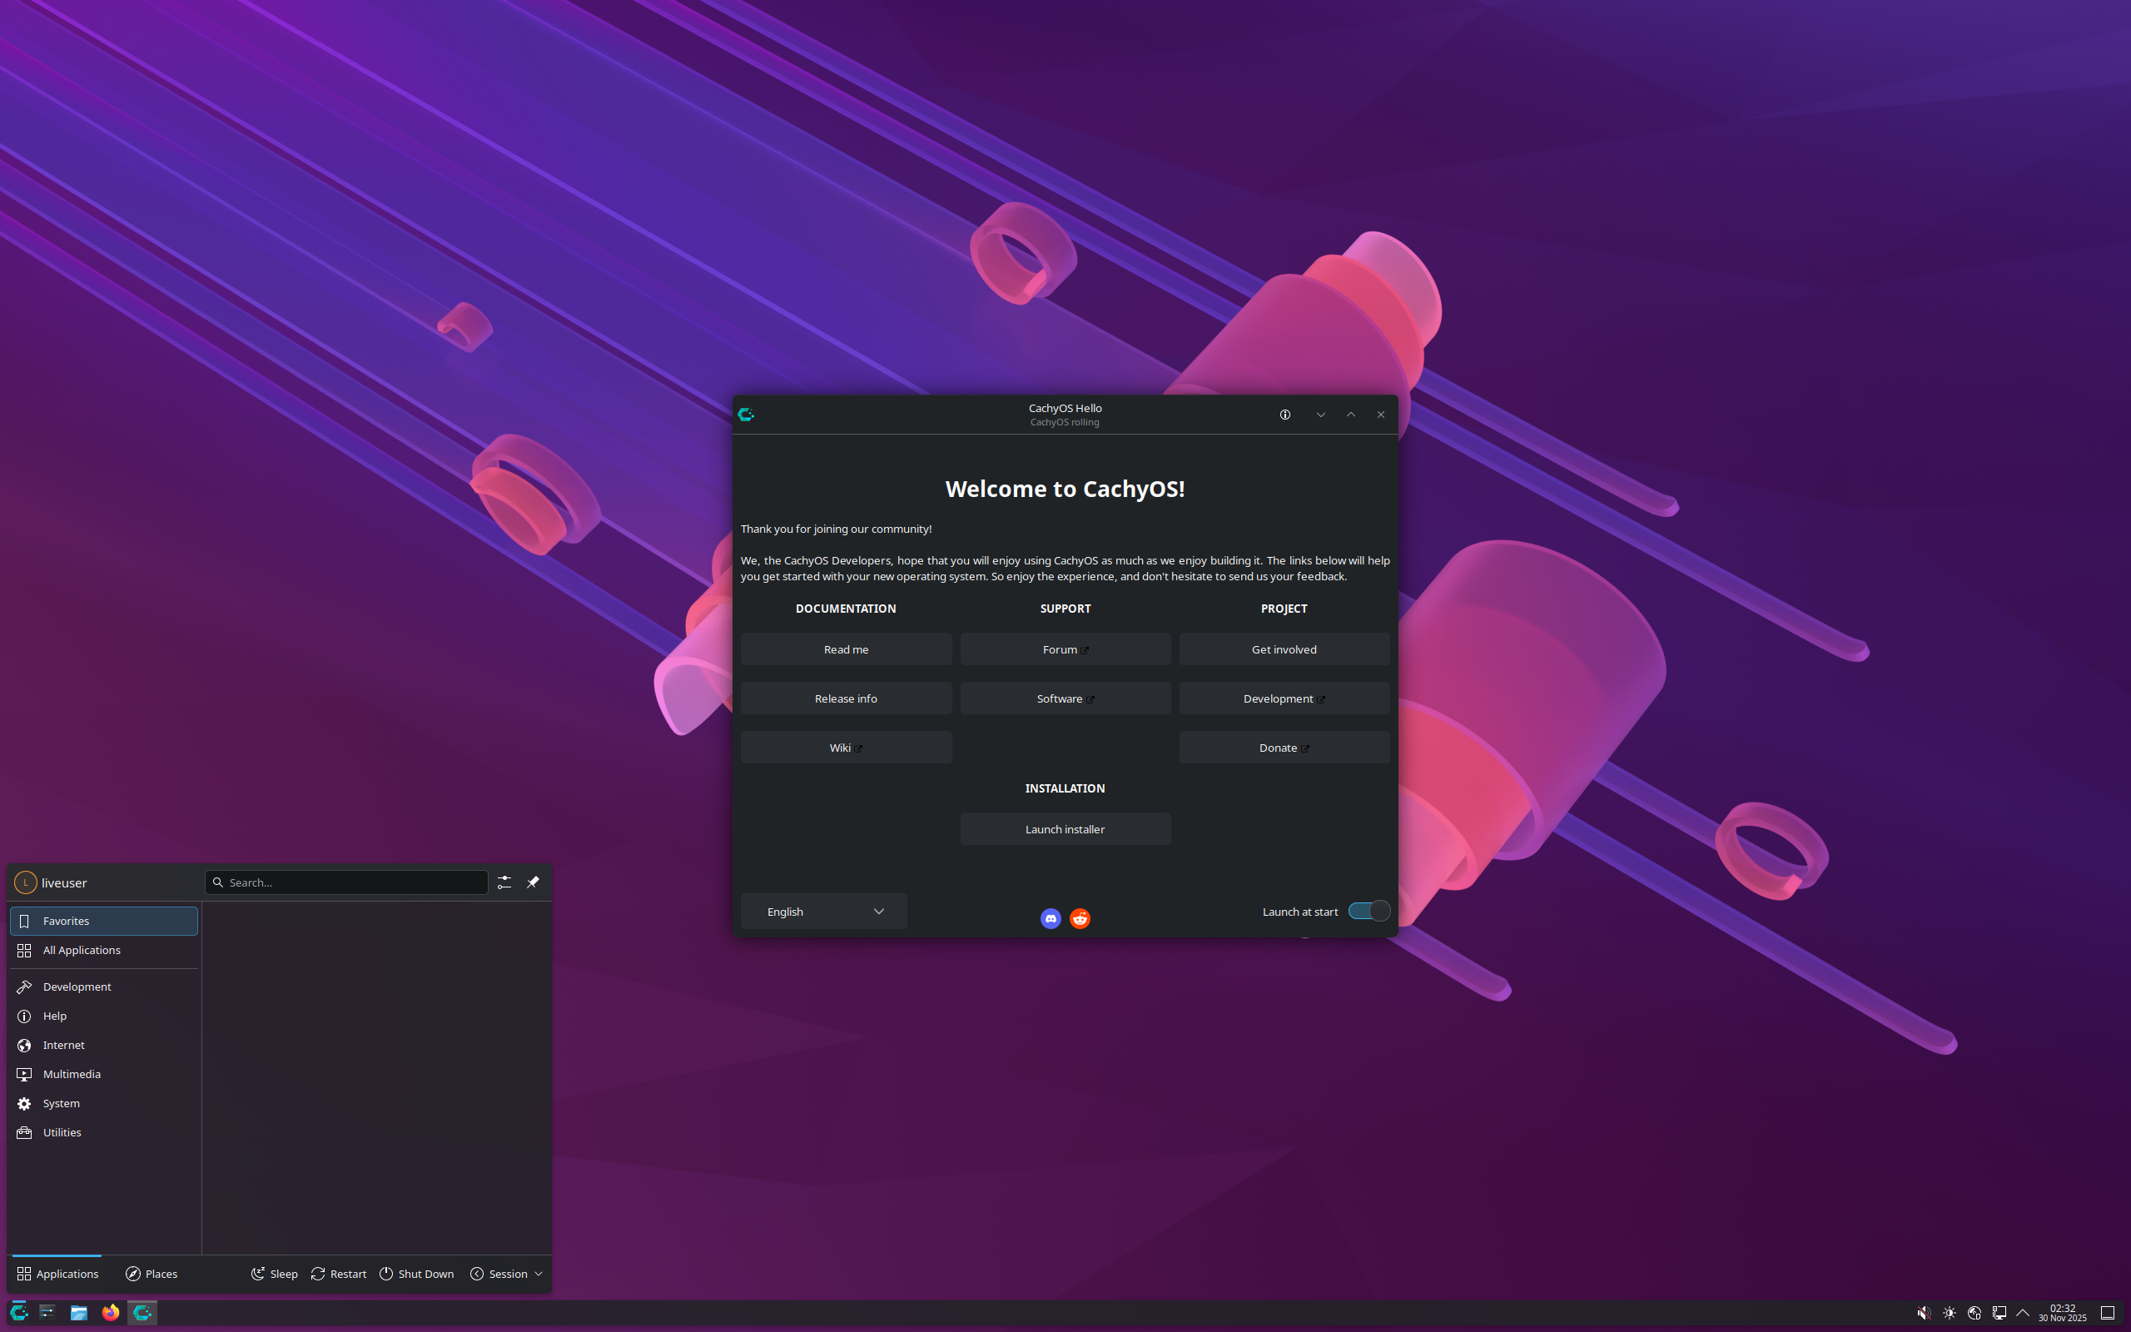Click the configure icon in the launcher
The height and width of the screenshot is (1332, 2131).
coord(504,882)
